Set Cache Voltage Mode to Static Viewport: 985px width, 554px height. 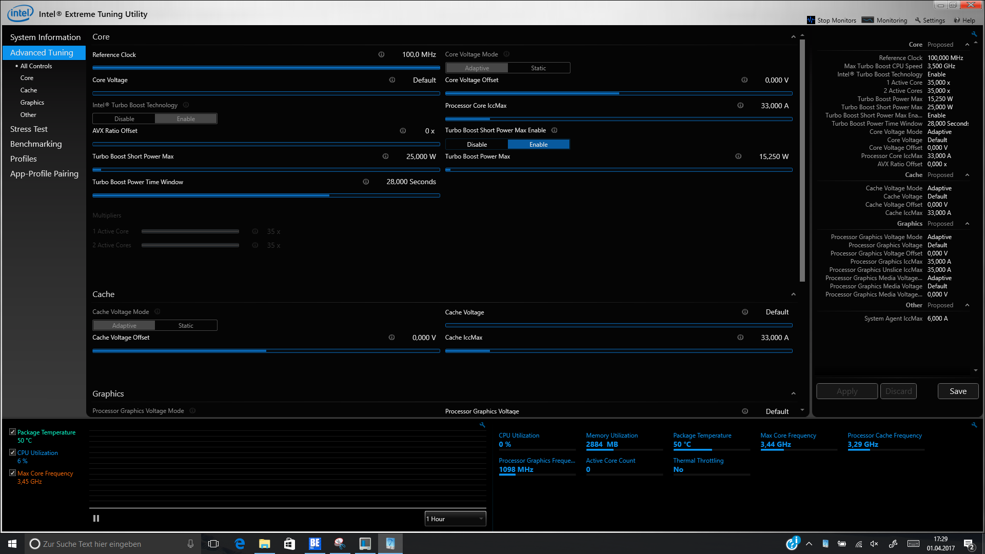[186, 326]
